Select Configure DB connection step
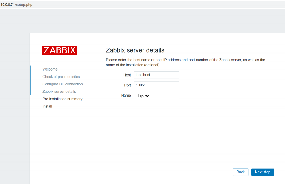 click(x=62, y=84)
